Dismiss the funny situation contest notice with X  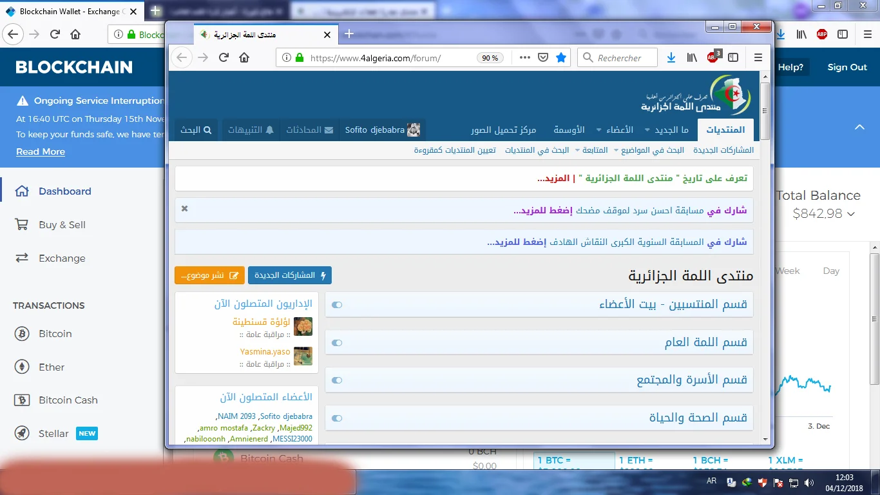[x=185, y=209]
